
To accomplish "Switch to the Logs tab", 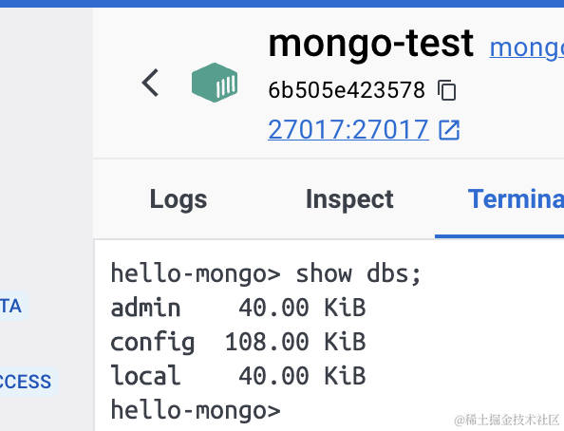I will pos(179,199).
